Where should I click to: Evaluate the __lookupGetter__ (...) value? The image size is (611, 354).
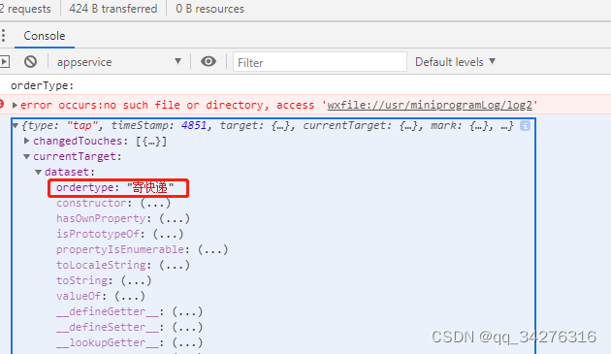coord(187,343)
